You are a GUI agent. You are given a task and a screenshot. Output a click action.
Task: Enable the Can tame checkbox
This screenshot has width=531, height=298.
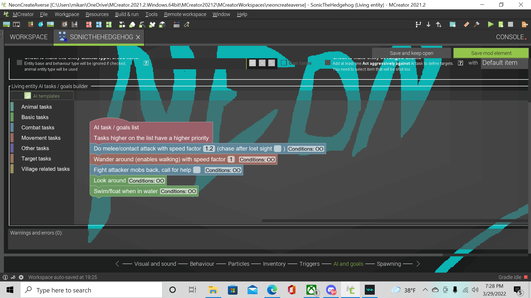283,63
